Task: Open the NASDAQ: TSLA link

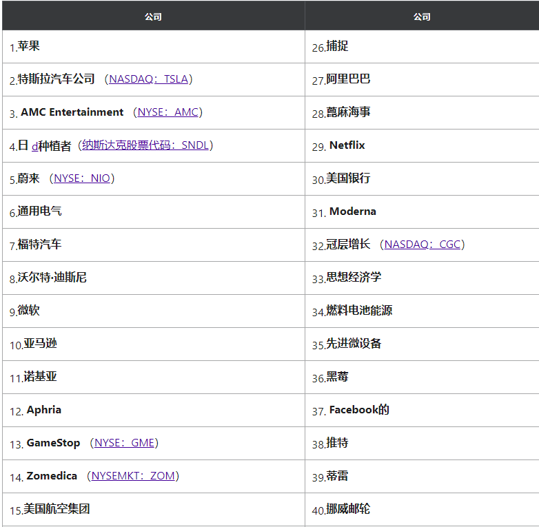Action: tap(148, 79)
